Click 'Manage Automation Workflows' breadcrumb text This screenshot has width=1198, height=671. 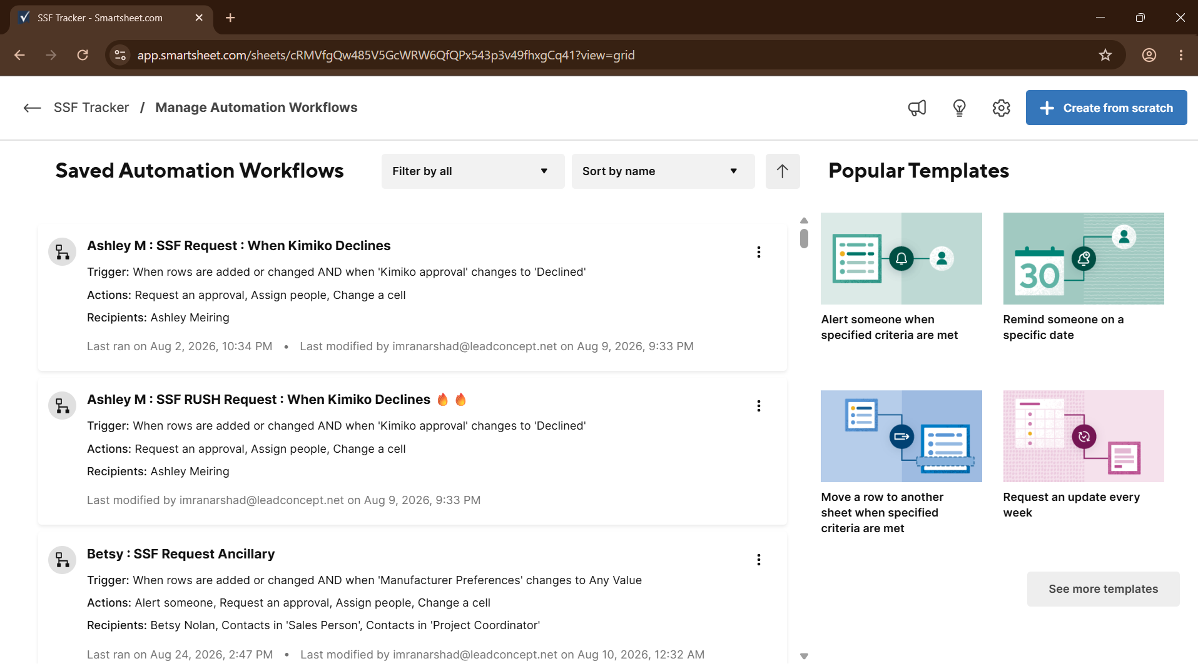[x=256, y=108]
